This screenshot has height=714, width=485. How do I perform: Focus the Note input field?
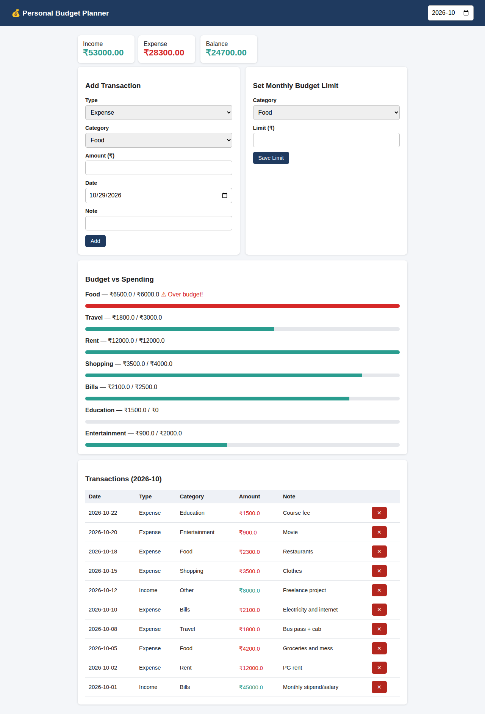click(159, 223)
